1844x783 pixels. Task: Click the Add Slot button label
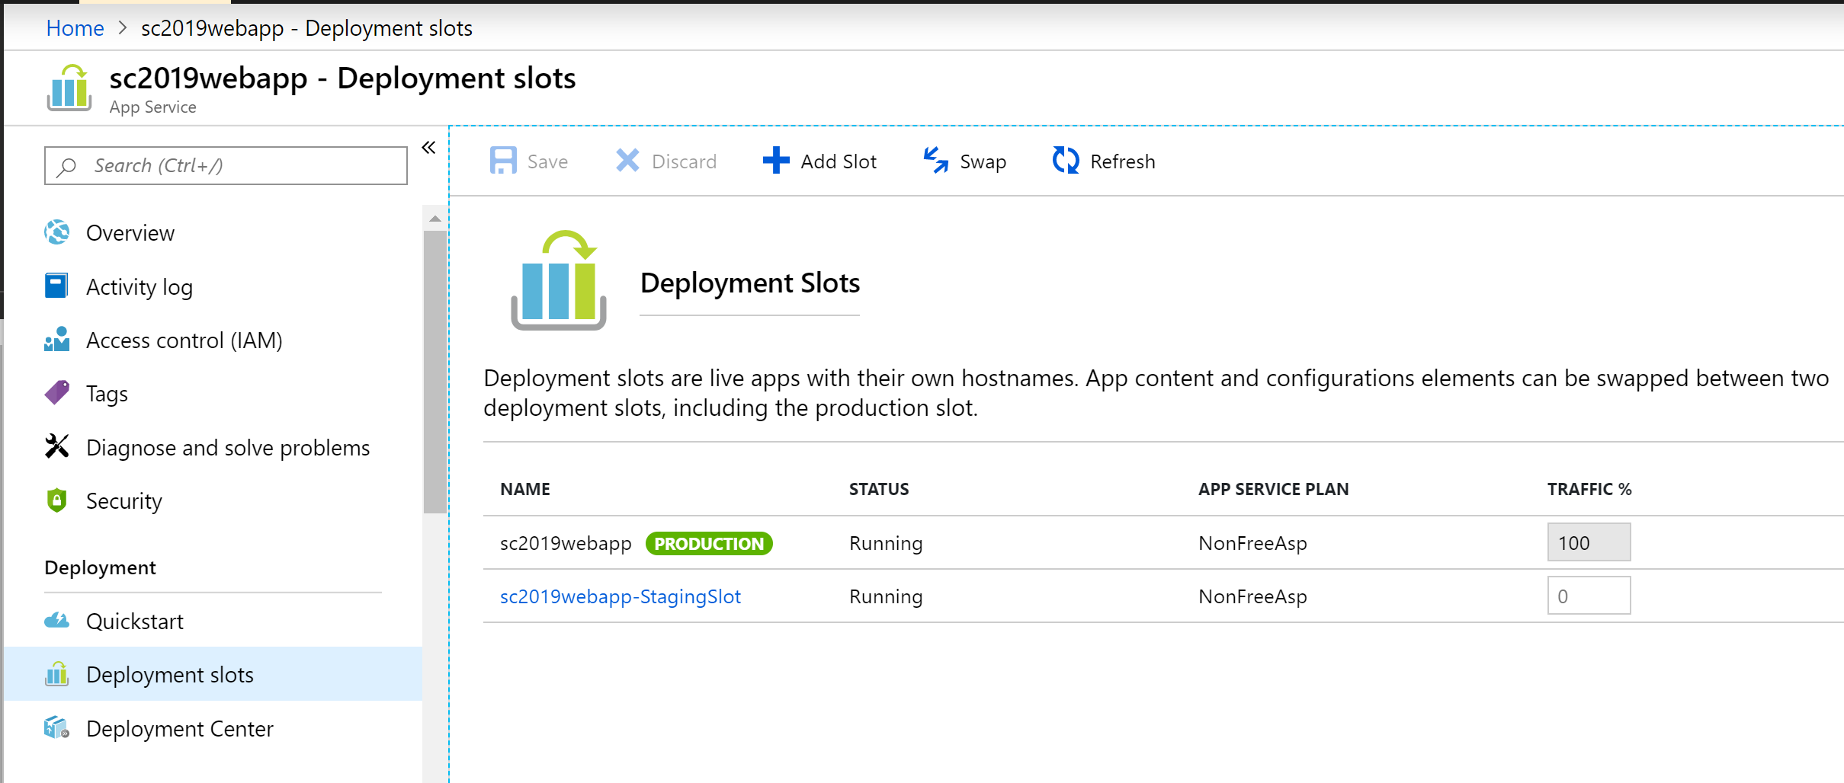839,161
